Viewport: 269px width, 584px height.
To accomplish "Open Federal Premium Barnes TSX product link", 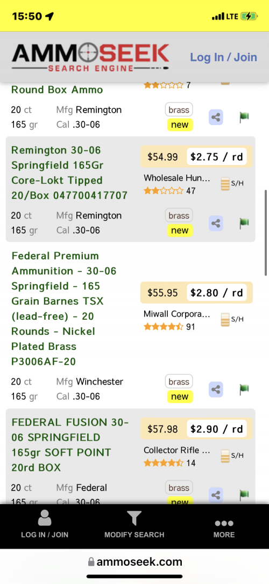I will pos(64,308).
